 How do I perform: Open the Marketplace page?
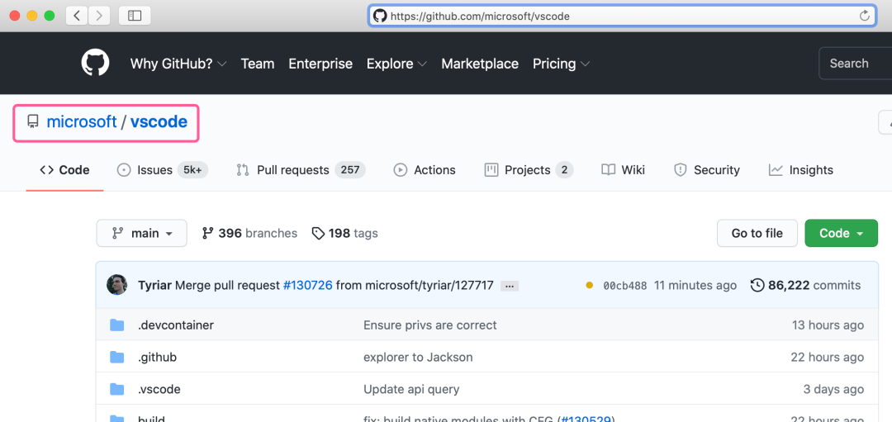pos(480,64)
